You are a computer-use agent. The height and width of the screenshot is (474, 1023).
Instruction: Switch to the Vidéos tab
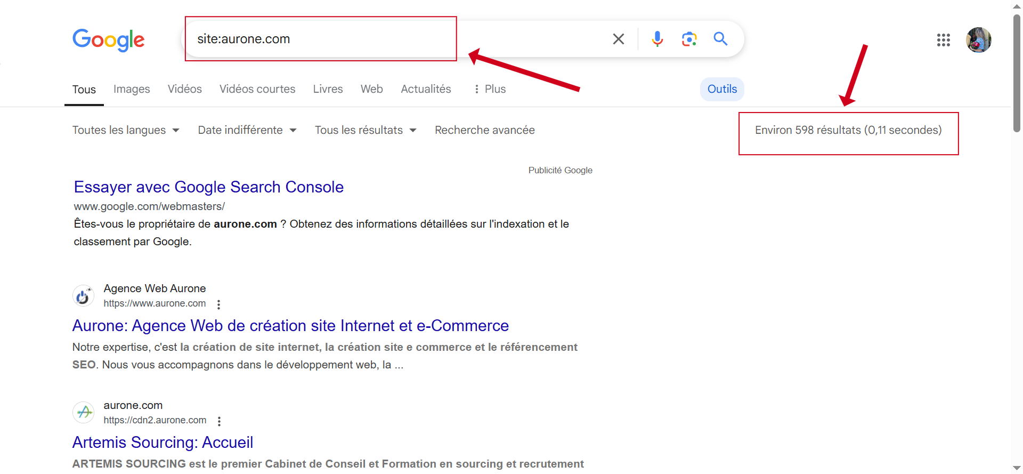pos(185,89)
